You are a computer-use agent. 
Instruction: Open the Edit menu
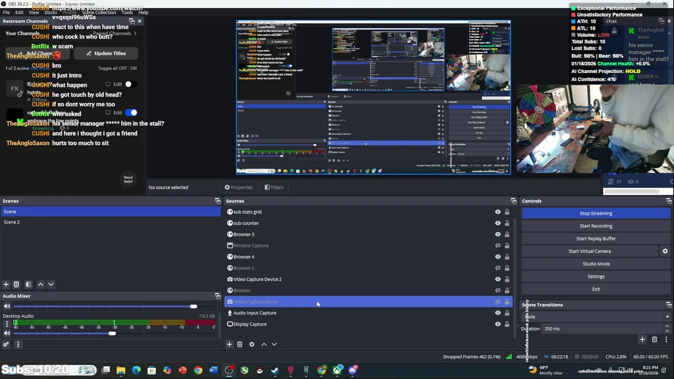(19, 12)
